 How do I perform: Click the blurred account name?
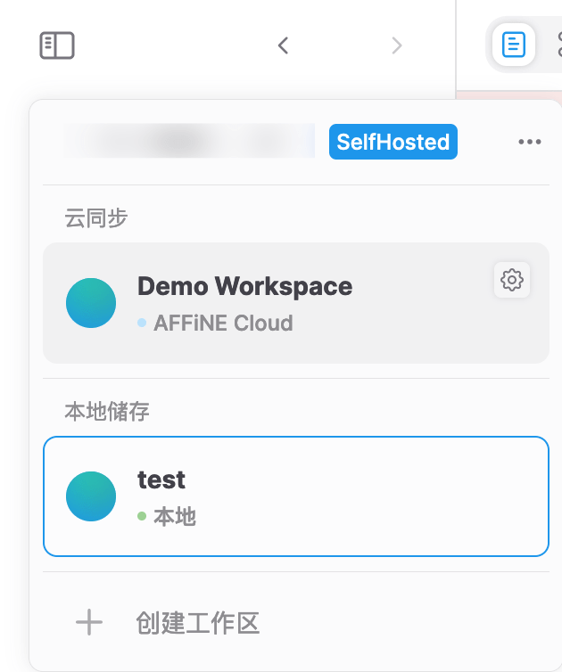click(189, 142)
